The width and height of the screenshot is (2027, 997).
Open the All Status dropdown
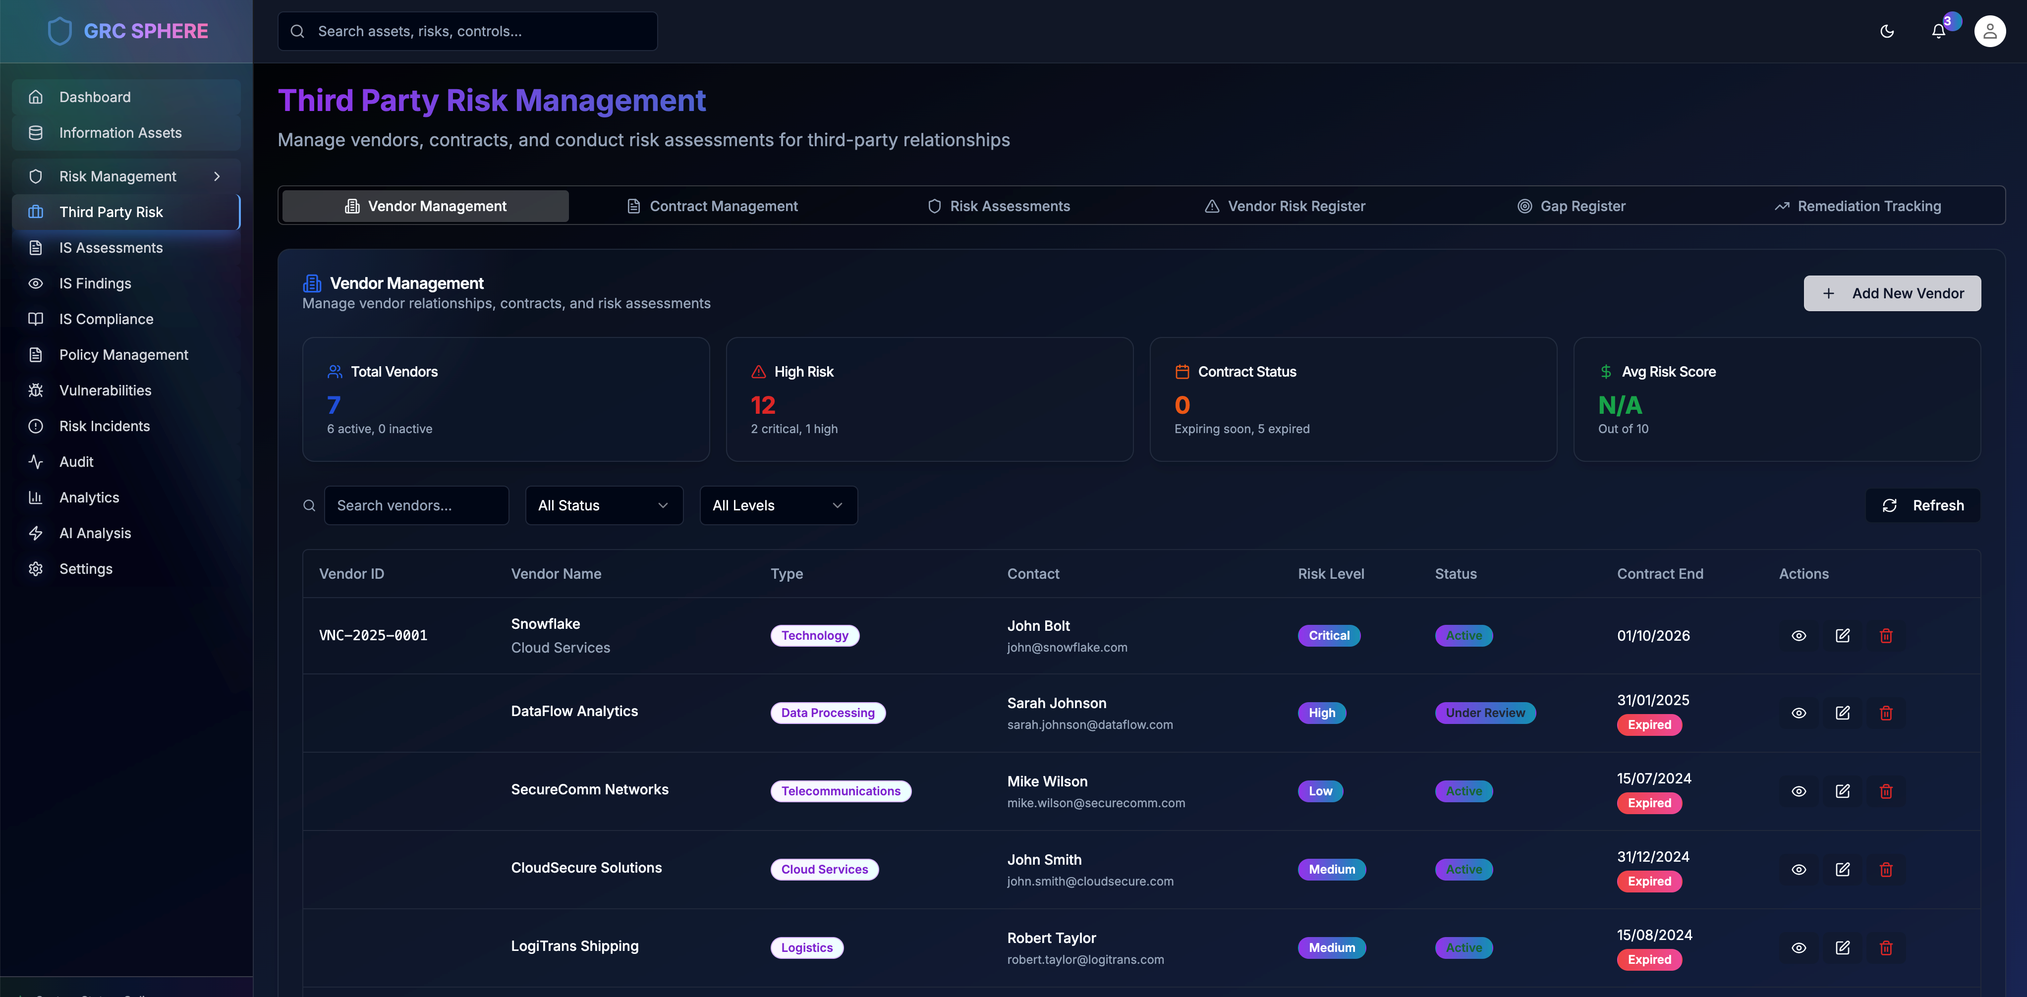604,505
